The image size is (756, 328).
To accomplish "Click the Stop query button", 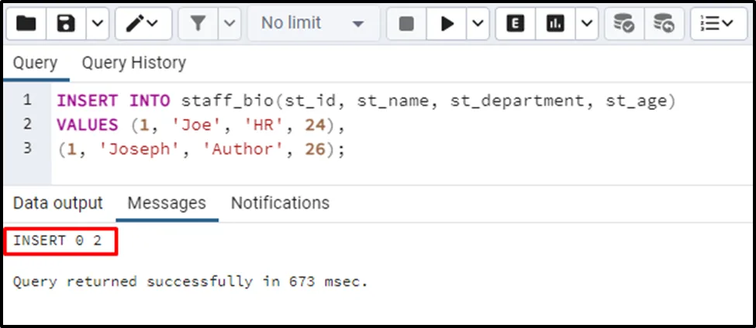I will click(x=406, y=24).
